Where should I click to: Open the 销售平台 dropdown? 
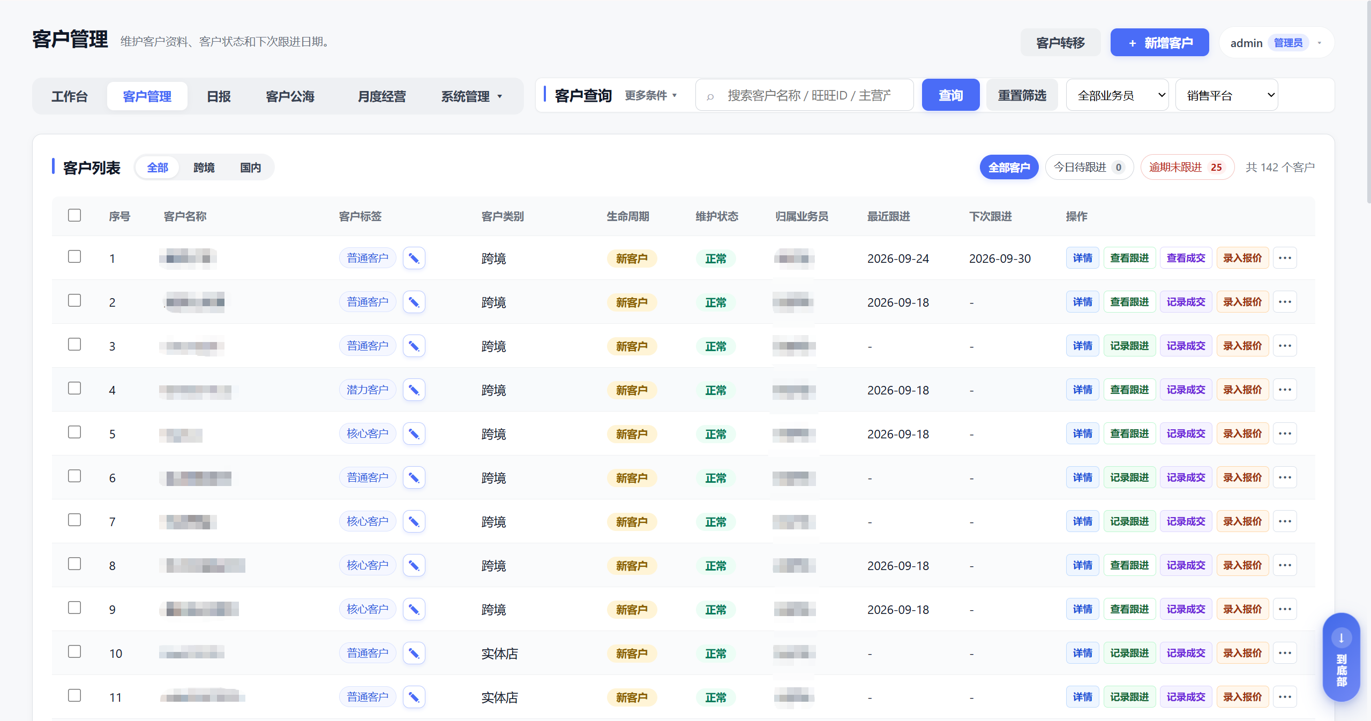pyautogui.click(x=1226, y=95)
